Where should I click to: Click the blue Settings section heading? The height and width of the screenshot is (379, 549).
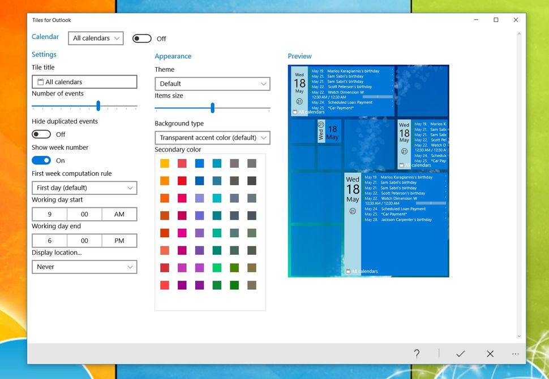coord(44,54)
